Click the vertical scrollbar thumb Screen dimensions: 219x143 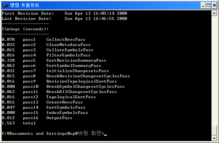point(214,131)
